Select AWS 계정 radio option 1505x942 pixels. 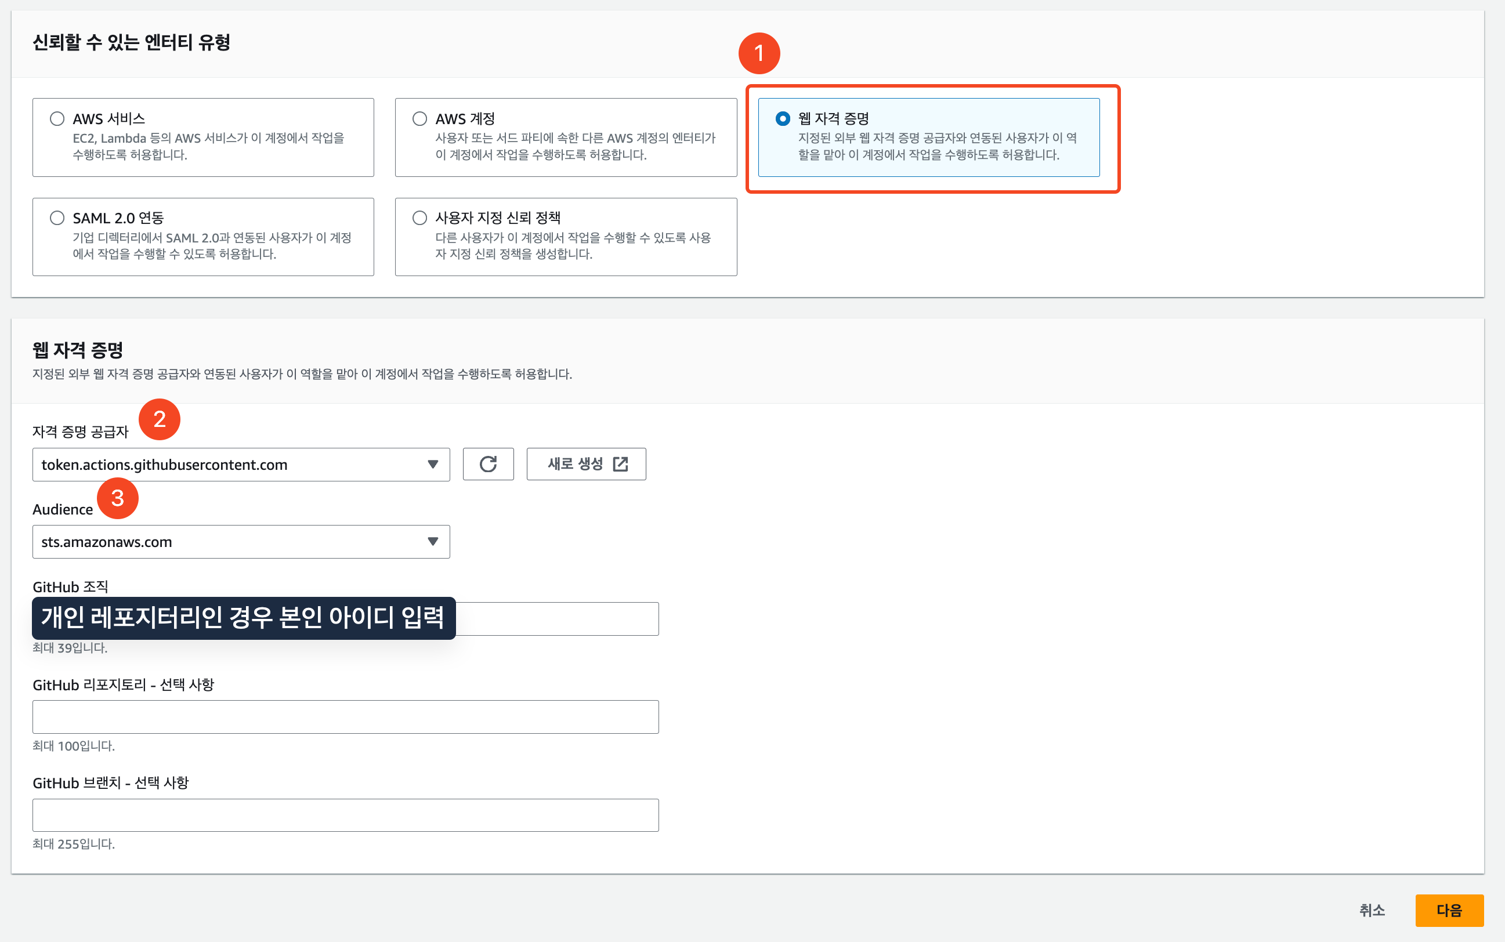(420, 118)
